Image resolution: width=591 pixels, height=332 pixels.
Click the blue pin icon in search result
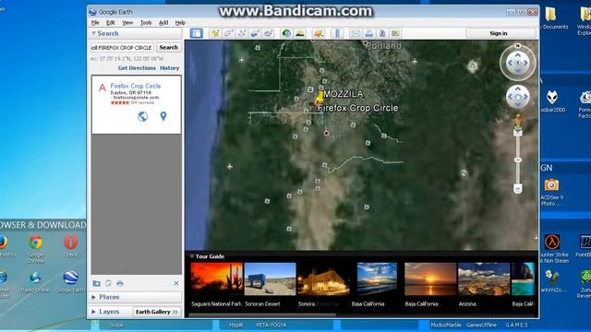(163, 116)
